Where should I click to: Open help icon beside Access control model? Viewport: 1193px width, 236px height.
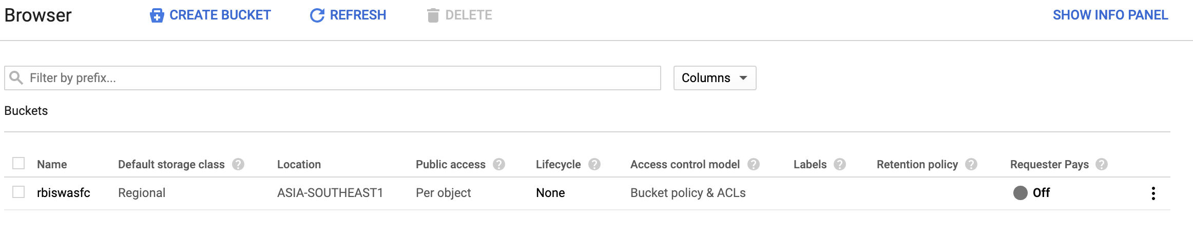[x=754, y=164]
